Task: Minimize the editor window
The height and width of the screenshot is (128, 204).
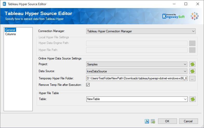Action: coord(174,4)
